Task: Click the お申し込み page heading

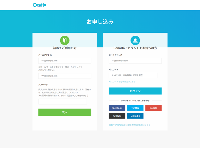Action: pyautogui.click(x=100, y=22)
